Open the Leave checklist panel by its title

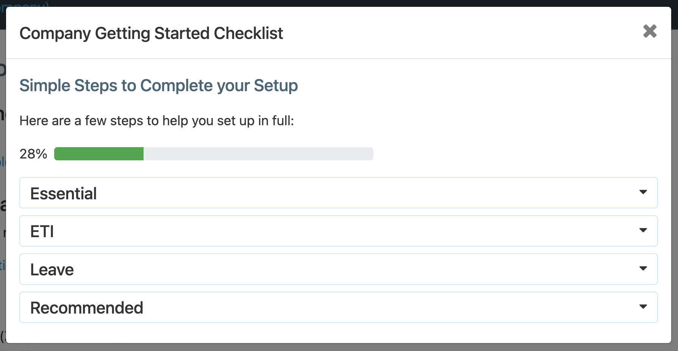(52, 270)
